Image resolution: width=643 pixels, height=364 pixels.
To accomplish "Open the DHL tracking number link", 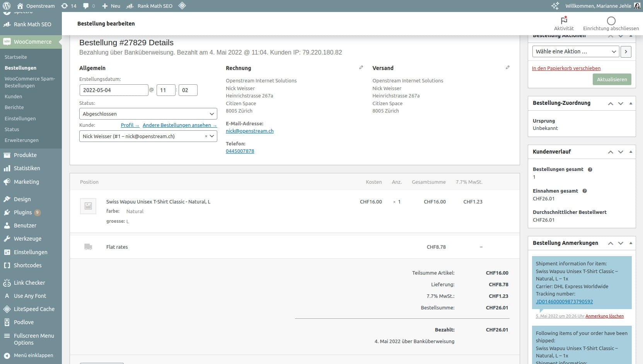I will (x=564, y=301).
